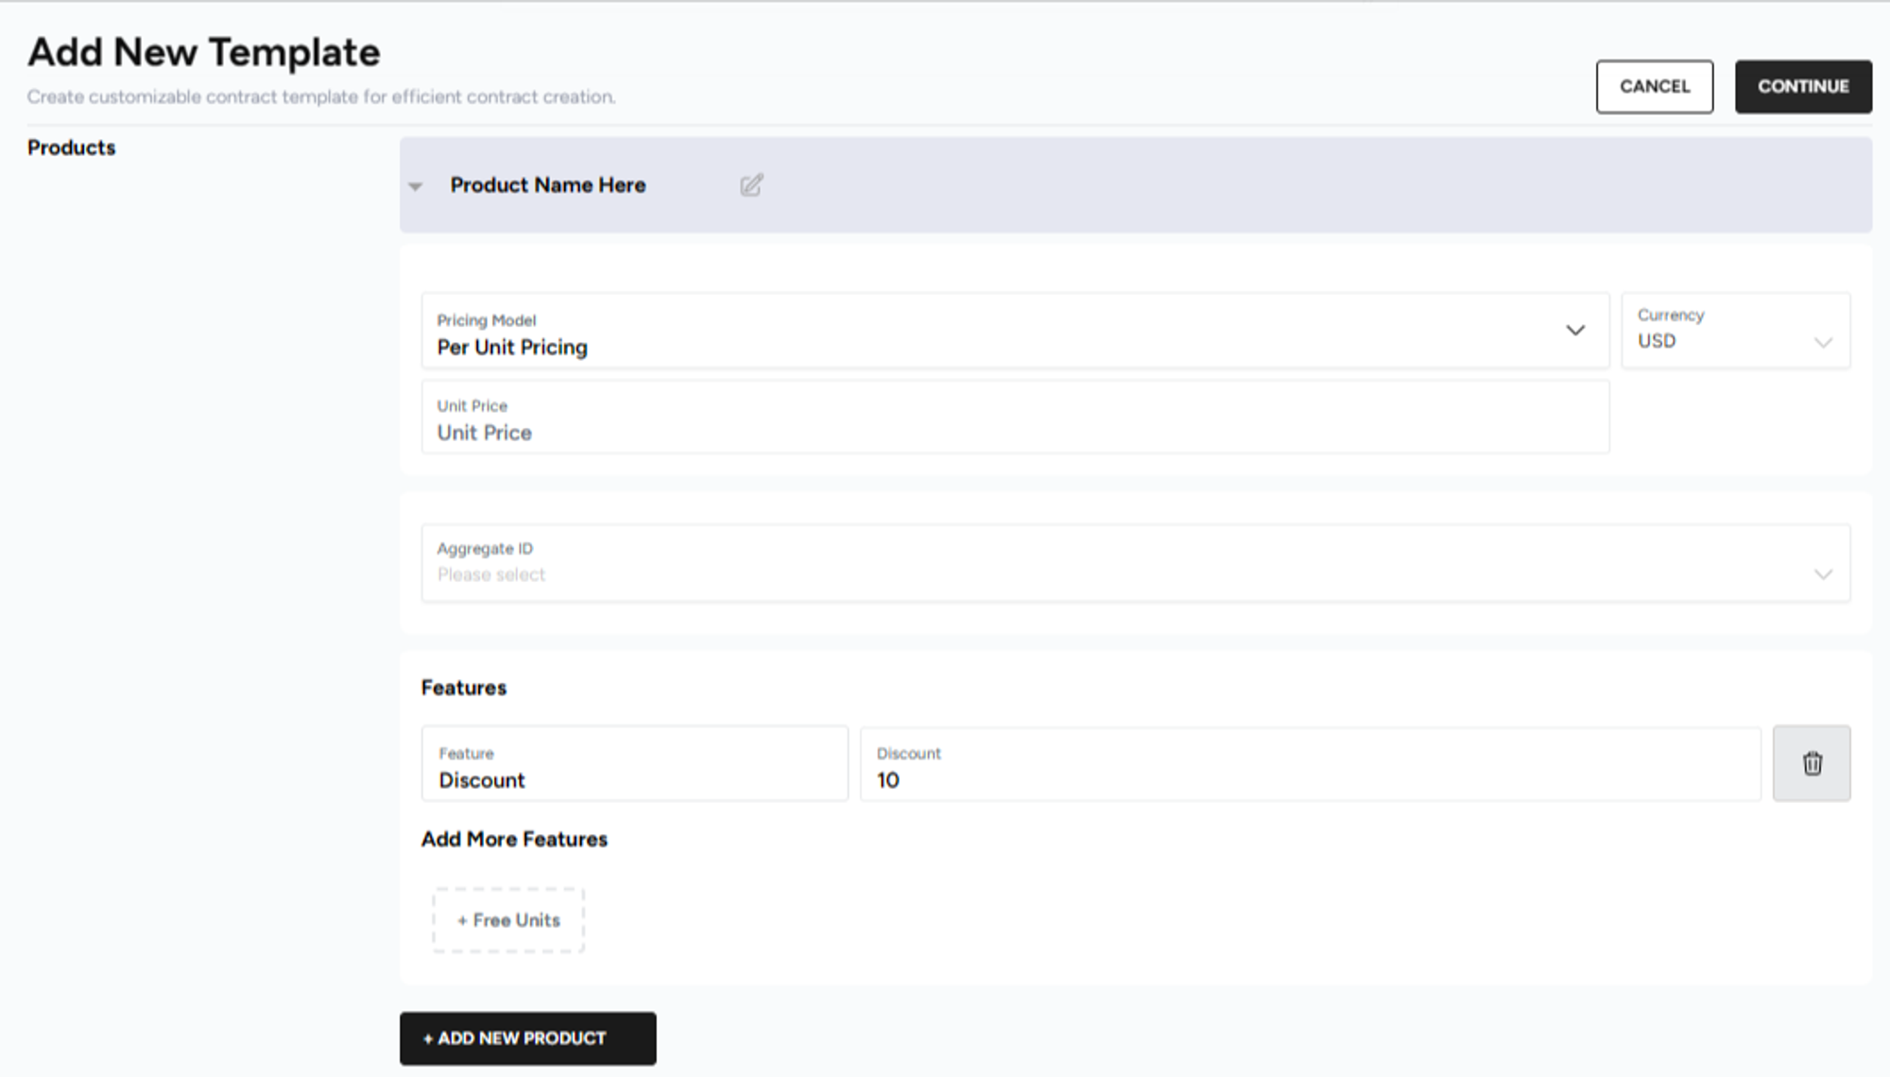Delete the Discount feature with trash icon
The height and width of the screenshot is (1077, 1890).
click(x=1811, y=763)
